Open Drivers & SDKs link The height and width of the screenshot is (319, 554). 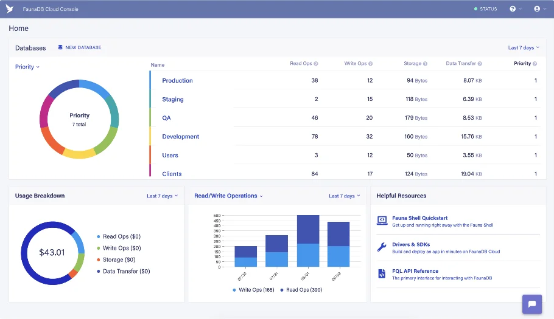point(411,244)
